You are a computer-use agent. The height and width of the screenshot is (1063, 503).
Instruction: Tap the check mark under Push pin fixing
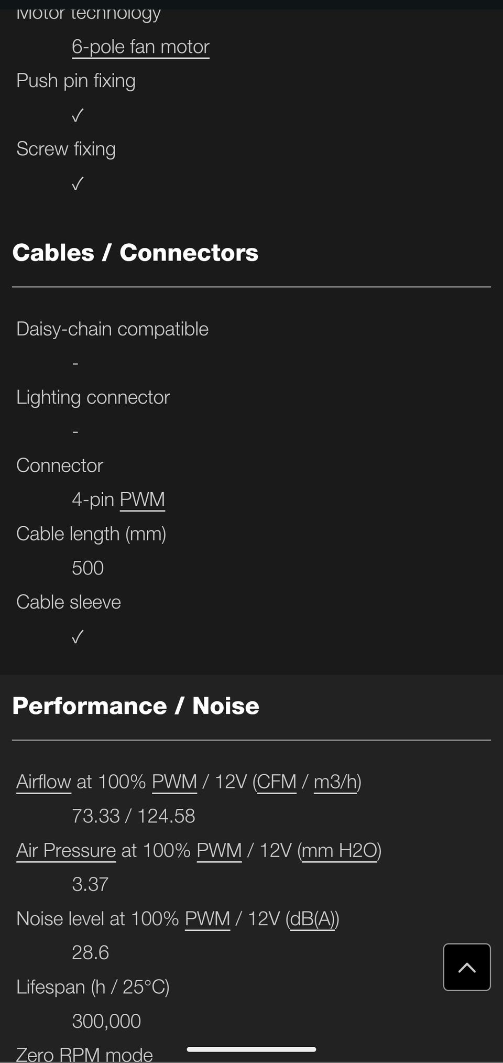78,115
